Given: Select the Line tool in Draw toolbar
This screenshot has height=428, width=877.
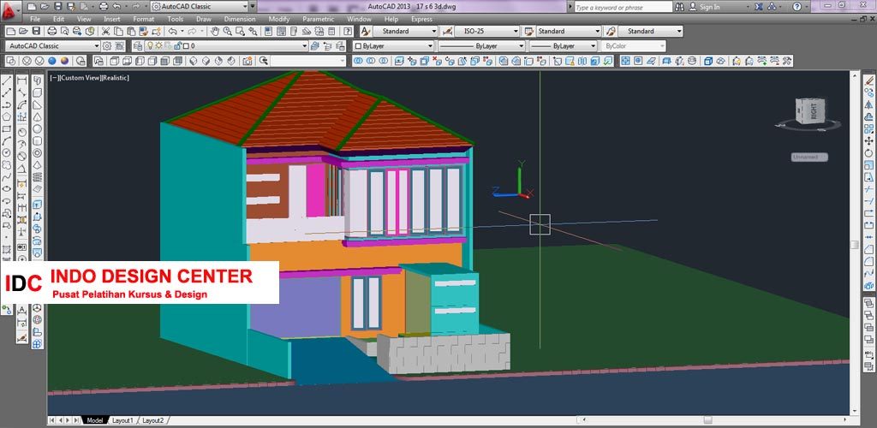Looking at the screenshot, I should pyautogui.click(x=6, y=81).
